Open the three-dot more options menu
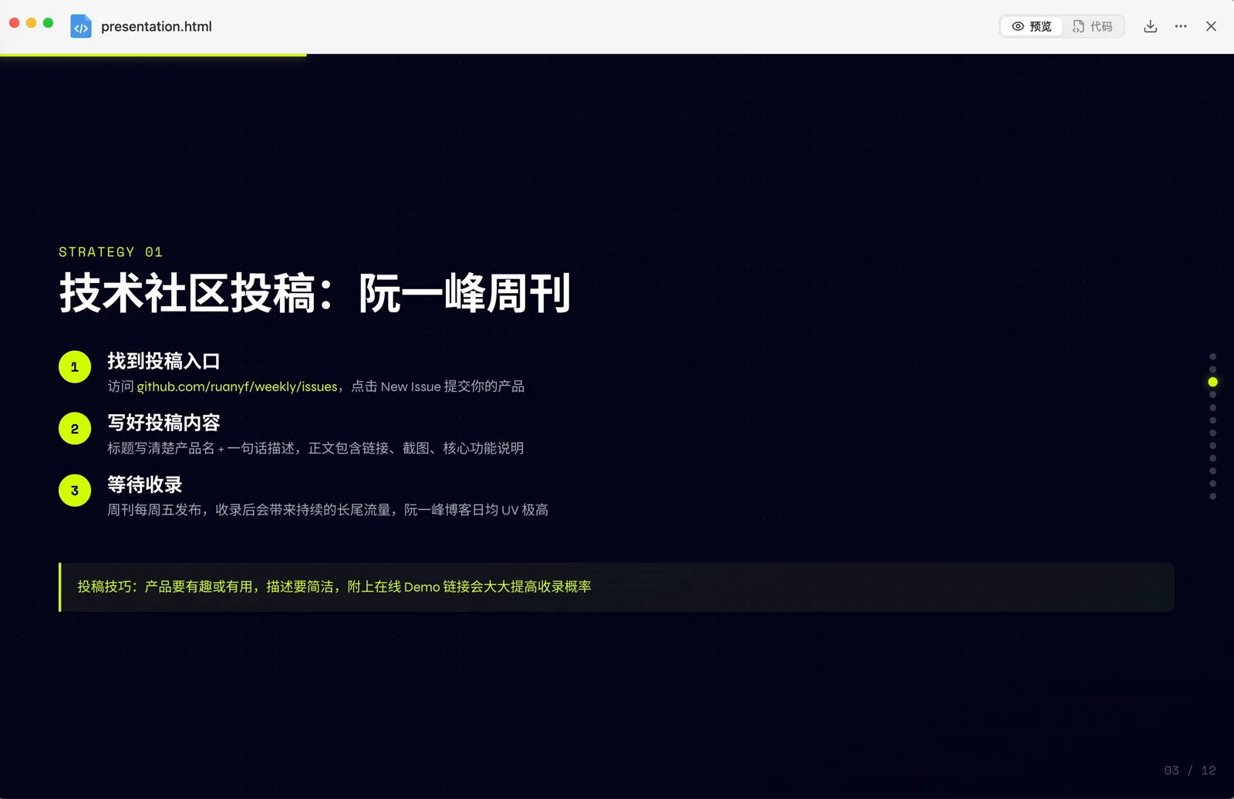Image resolution: width=1234 pixels, height=799 pixels. click(x=1181, y=26)
